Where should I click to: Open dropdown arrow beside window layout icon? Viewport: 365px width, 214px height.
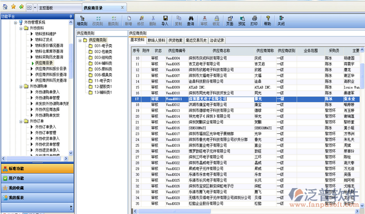(35, 8)
